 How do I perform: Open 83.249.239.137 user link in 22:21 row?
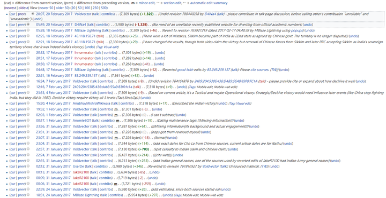[x=86, y=75]
